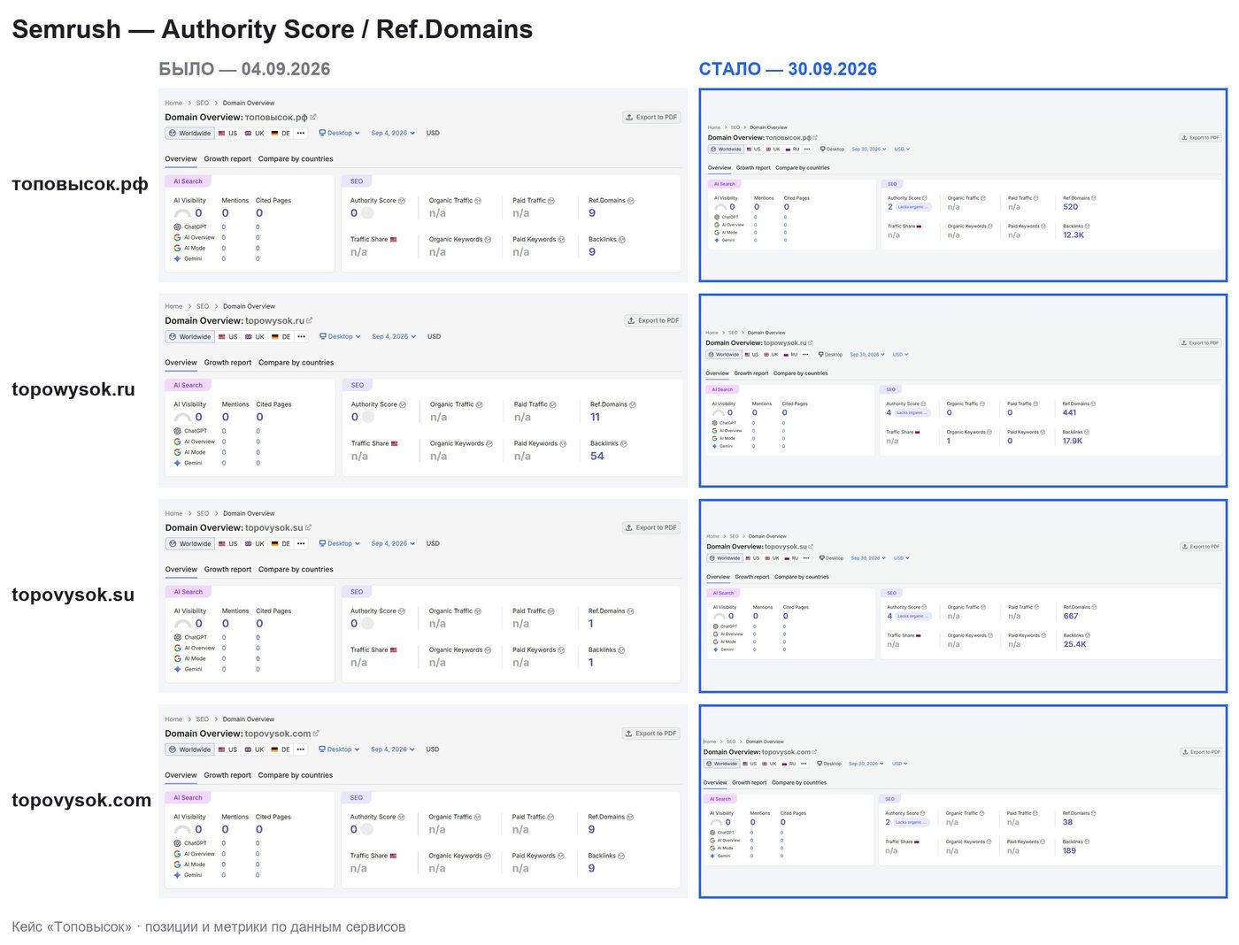The width and height of the screenshot is (1239, 945).
Task: Click Backlinks value 54 in topowysok.ru Sep 4 panel
Action: click(x=597, y=457)
